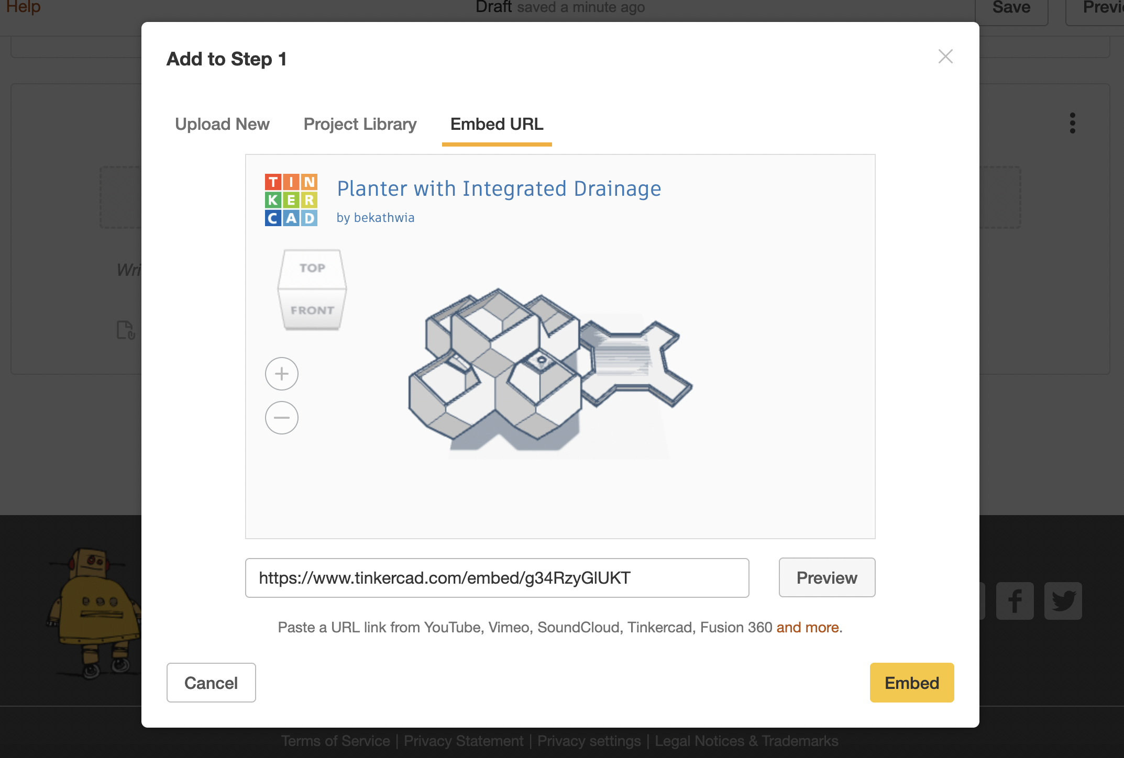
Task: Zoom out on the 3D model preview
Action: point(281,417)
